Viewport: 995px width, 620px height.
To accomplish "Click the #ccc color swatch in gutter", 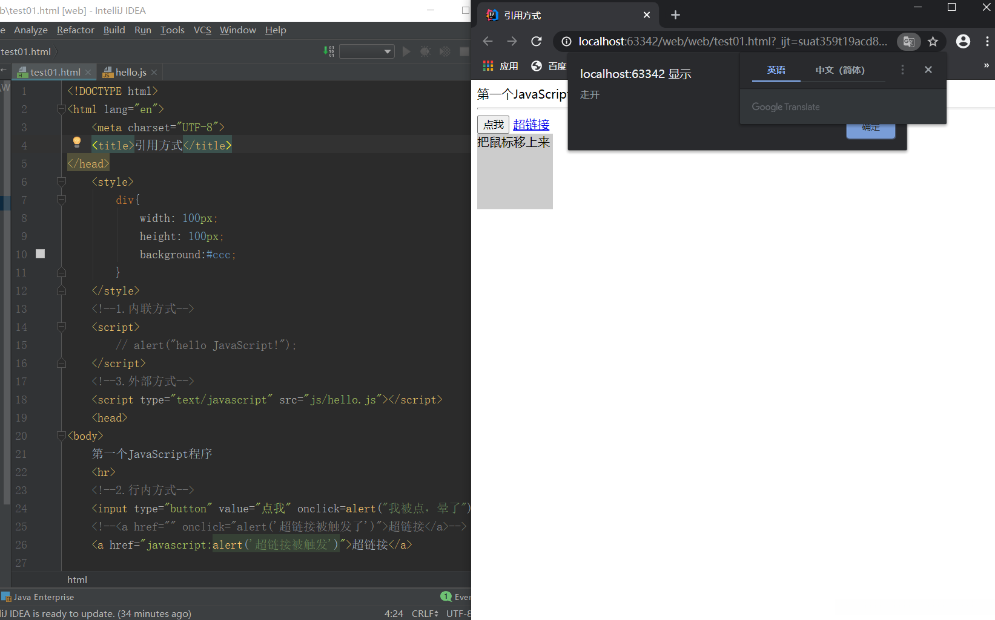I will point(41,254).
